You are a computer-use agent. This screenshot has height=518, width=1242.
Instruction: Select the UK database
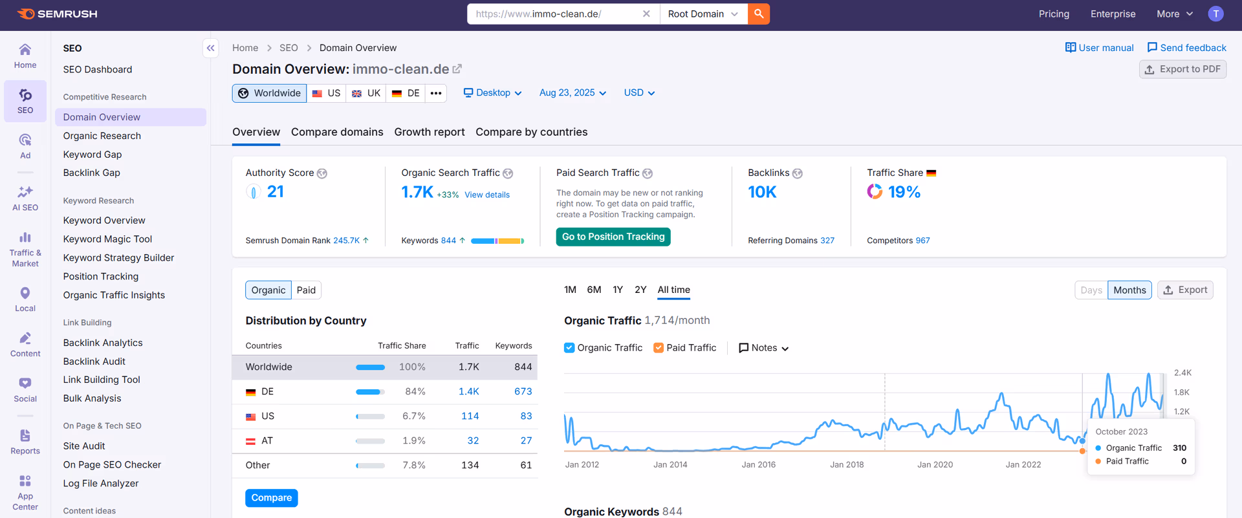365,93
